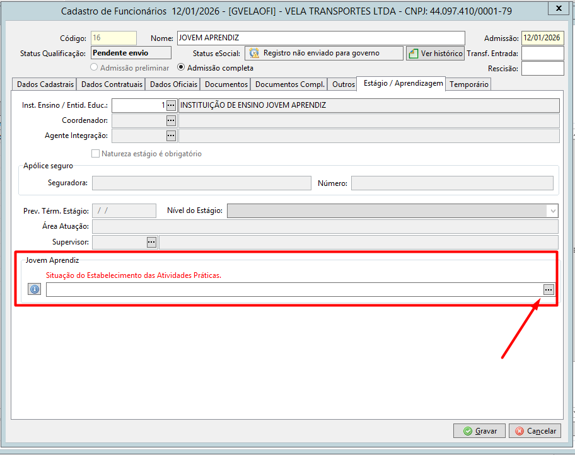The width and height of the screenshot is (575, 455).
Task: Open Supervisor lookup ellipsis button
Action: pos(151,242)
